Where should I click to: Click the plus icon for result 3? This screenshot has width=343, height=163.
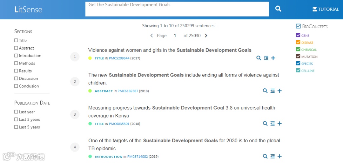point(279,124)
